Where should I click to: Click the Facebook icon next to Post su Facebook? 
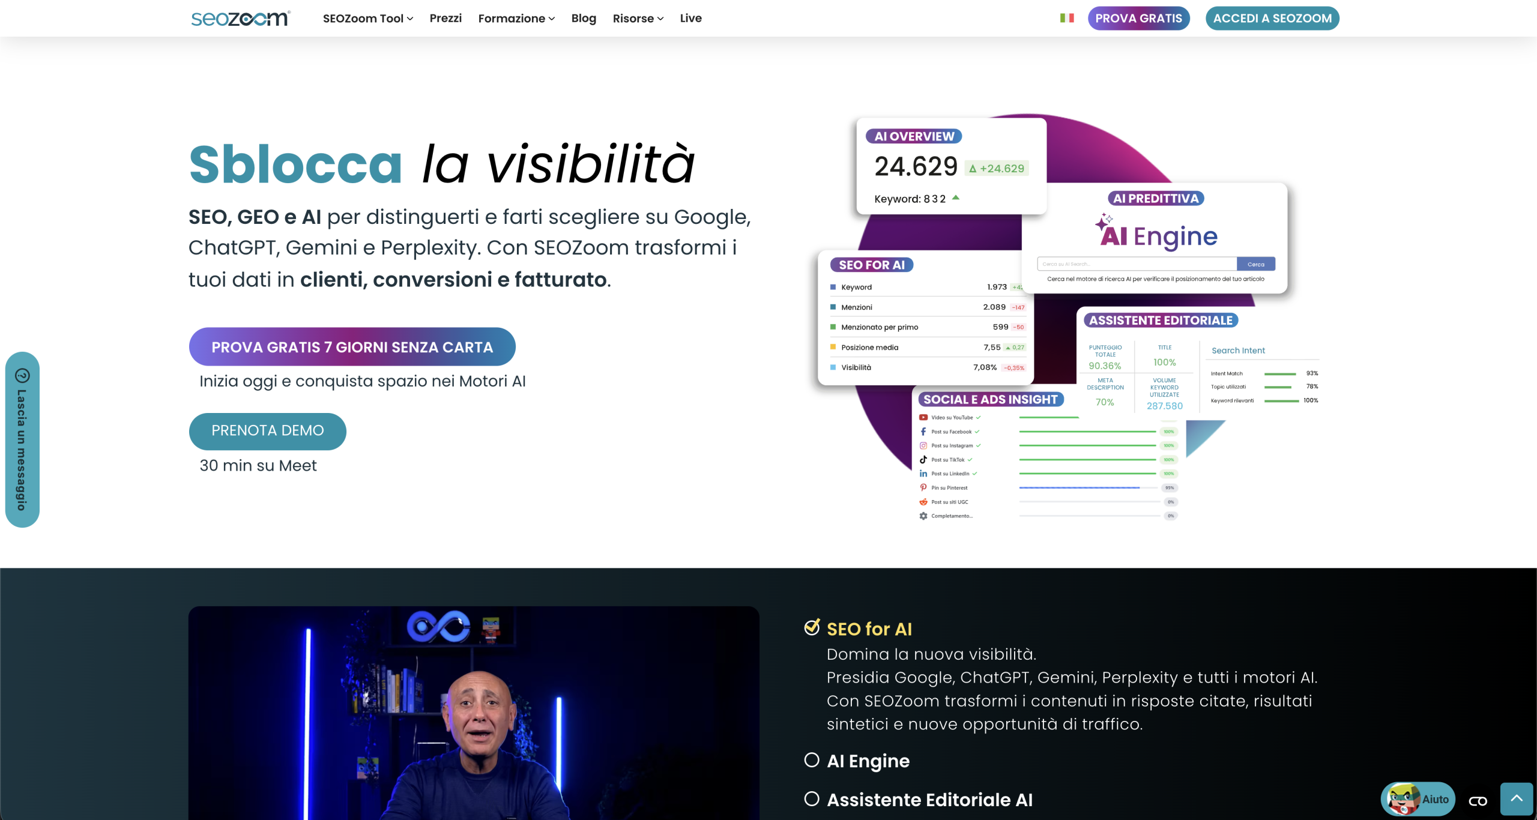(x=923, y=431)
